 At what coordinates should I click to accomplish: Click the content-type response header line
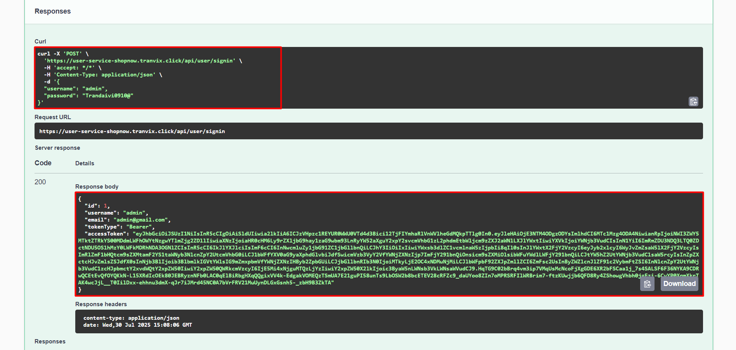[x=131, y=318]
